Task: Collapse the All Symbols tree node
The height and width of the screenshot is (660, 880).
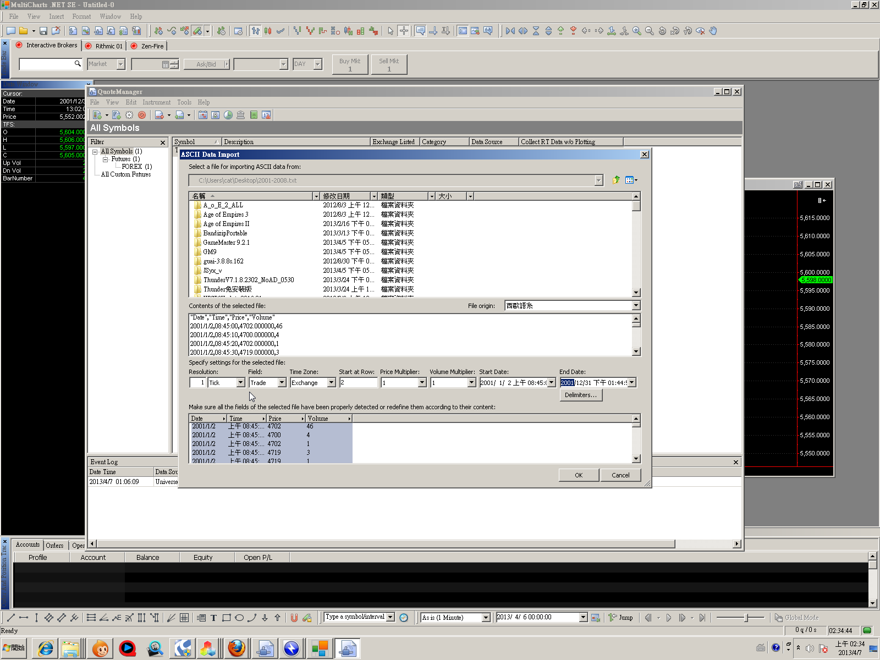Action: coord(95,151)
